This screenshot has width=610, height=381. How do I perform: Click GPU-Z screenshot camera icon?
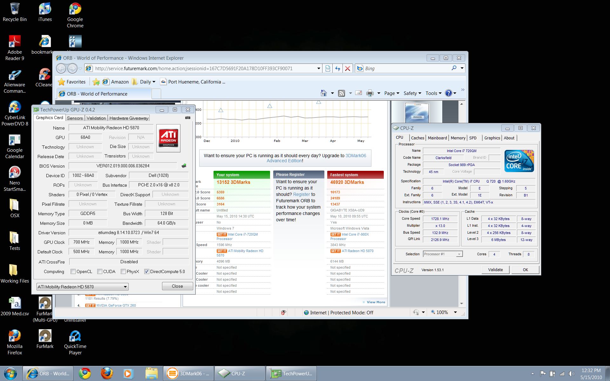click(x=188, y=117)
